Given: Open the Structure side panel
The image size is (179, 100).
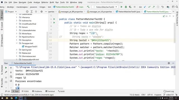Looking at the screenshot, I should pos(2,70).
